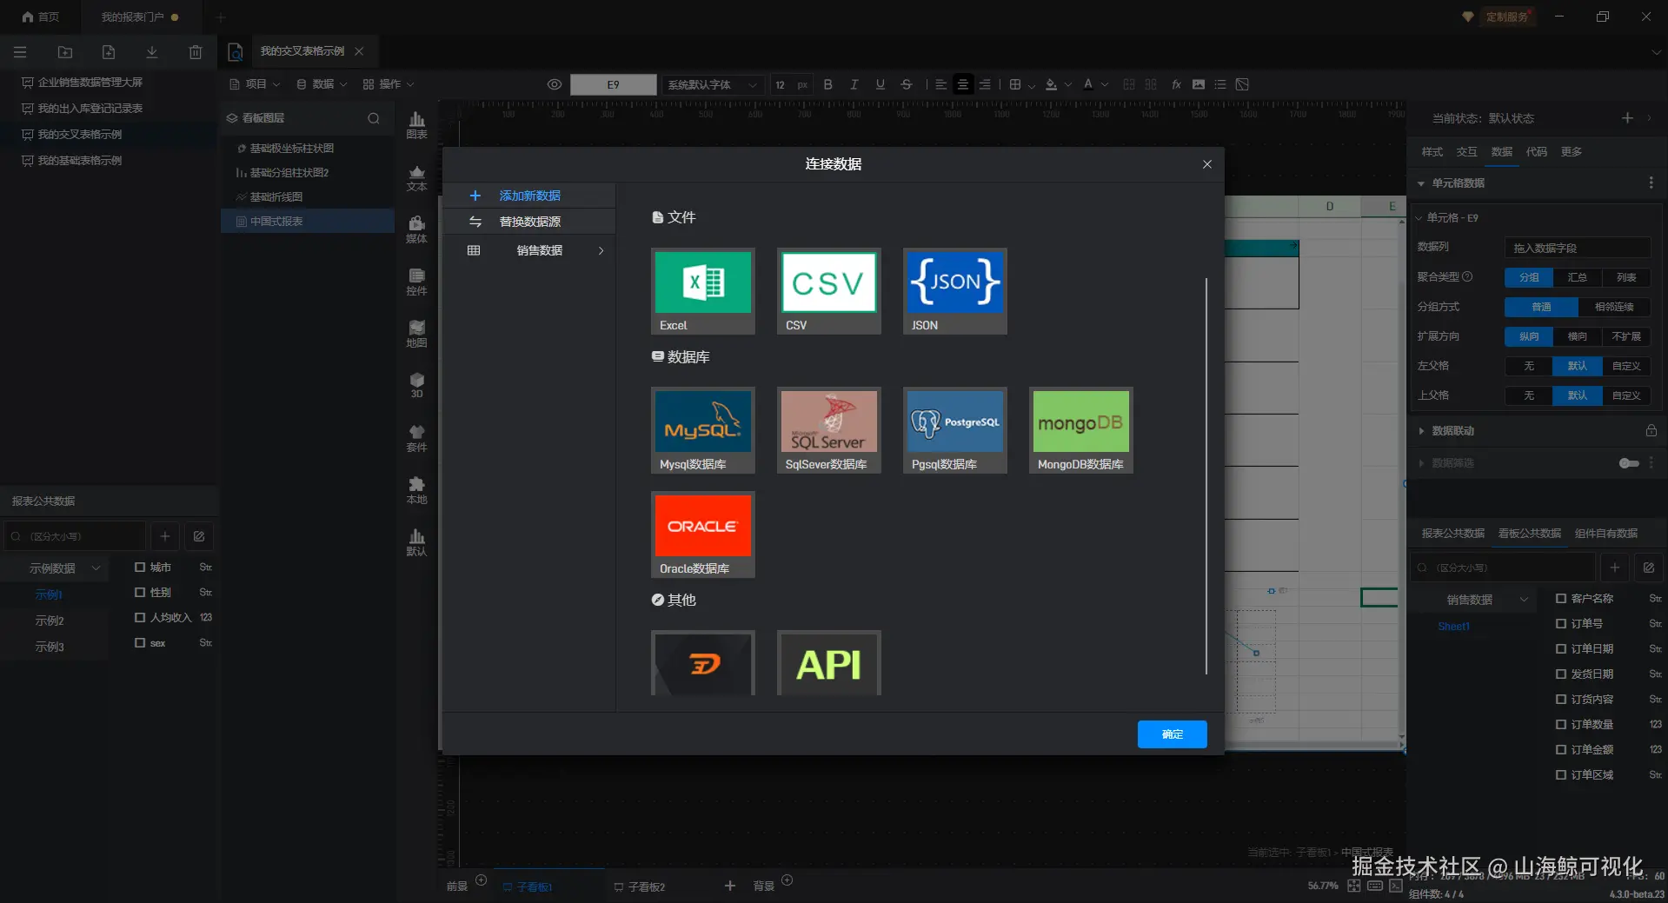Select the MySQL database connector
This screenshot has height=903, width=1668.
click(702, 430)
